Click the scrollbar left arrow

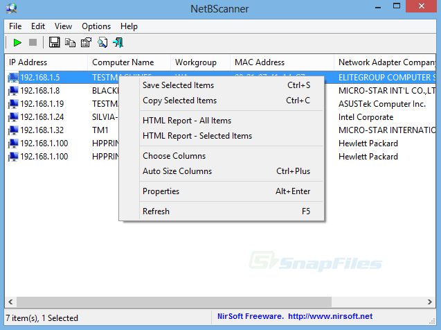click(10, 302)
